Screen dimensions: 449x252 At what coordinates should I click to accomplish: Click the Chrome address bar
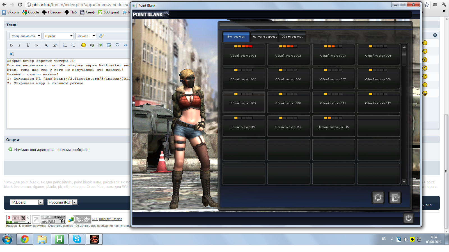coord(79,4)
